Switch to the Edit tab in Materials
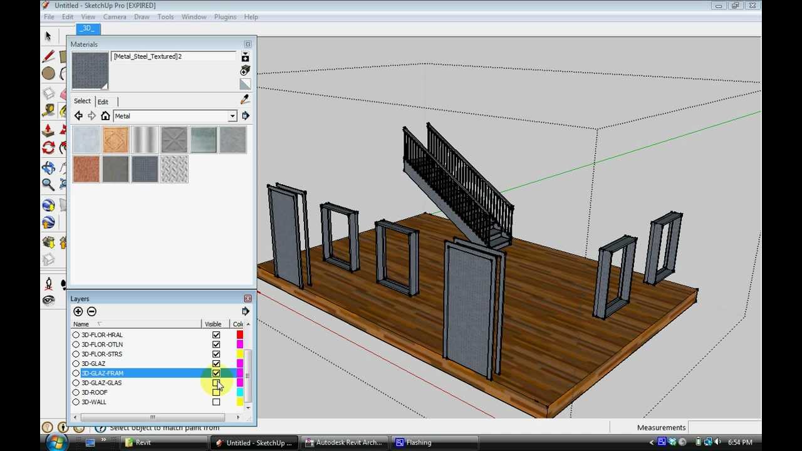Viewport: 802px width, 451px height. [103, 101]
